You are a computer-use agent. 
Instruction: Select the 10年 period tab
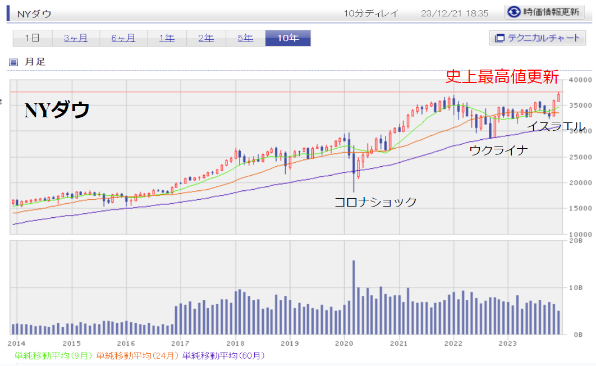[x=288, y=38]
